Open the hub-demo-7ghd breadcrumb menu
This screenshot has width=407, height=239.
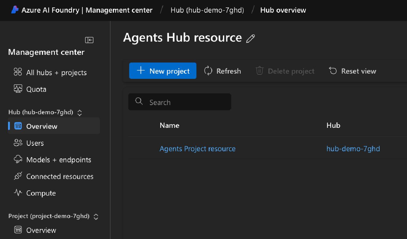(x=207, y=10)
